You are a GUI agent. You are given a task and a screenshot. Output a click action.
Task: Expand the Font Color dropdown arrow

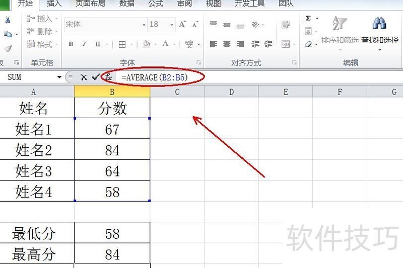click(x=174, y=45)
